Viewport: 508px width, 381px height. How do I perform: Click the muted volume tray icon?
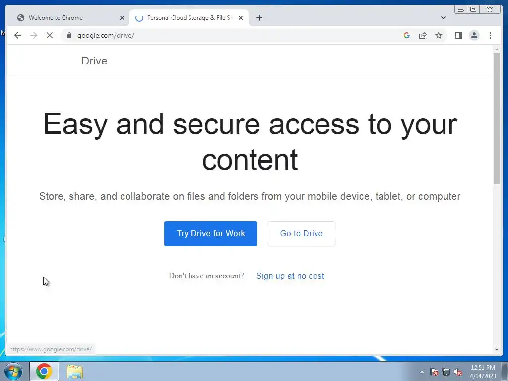(458, 372)
